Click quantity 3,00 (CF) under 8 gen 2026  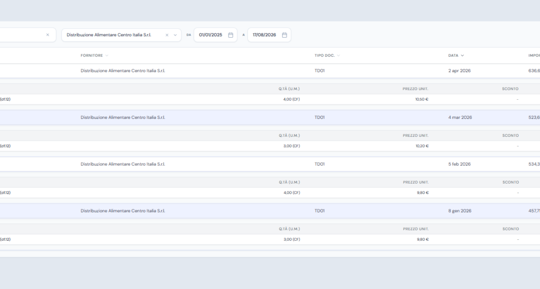point(292,239)
